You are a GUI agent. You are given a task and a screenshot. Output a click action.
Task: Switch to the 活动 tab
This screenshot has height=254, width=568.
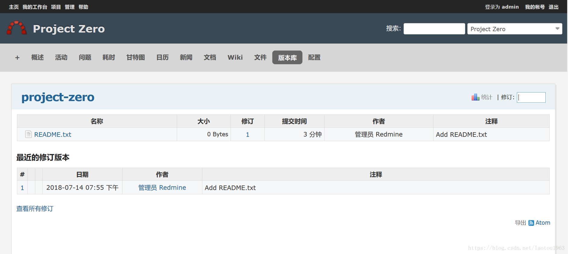point(61,57)
